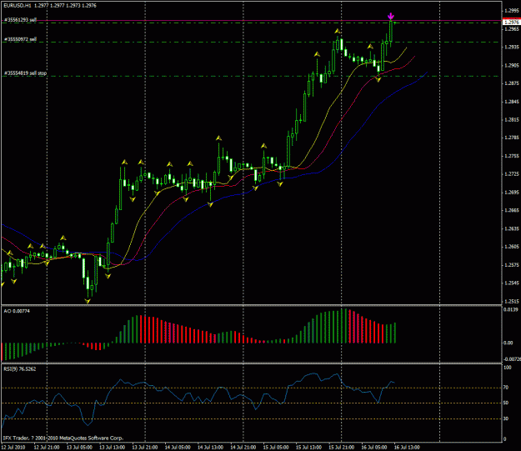This screenshot has width=521, height=451.
Task: Select the '#35561293 sell' order label
Action: [x=20, y=20]
